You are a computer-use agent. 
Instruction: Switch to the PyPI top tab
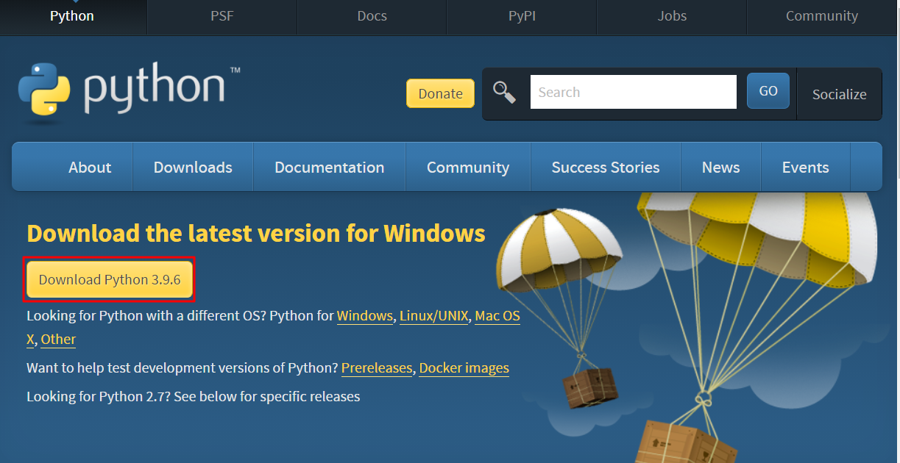[x=522, y=16]
